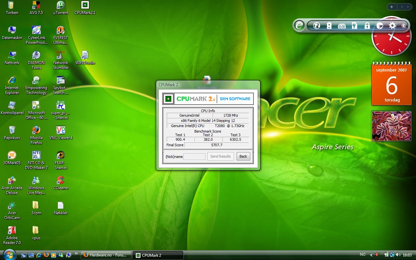416x260 pixels.
Task: Open Acer ePower battery tool
Action: coord(329,26)
